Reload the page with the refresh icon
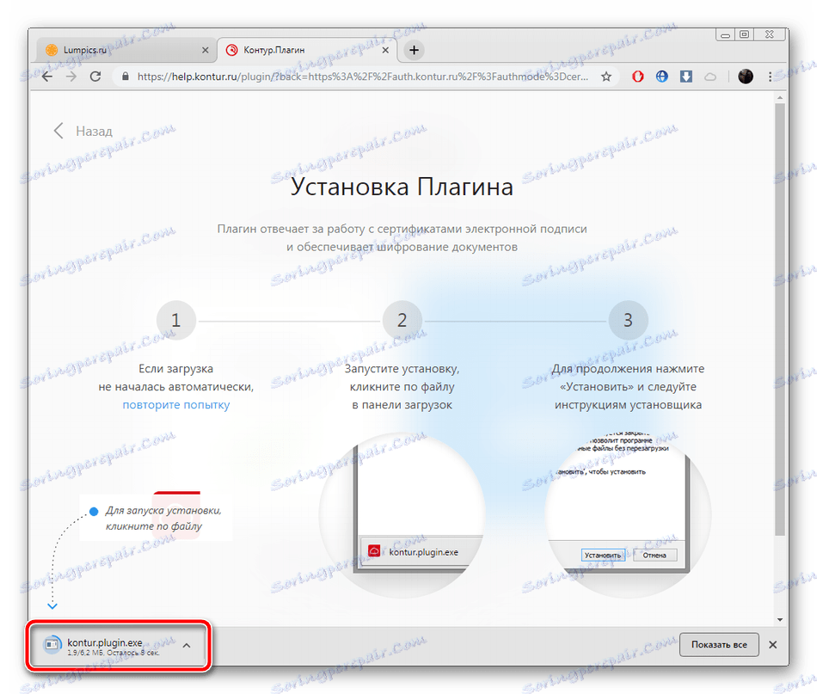 95,77
